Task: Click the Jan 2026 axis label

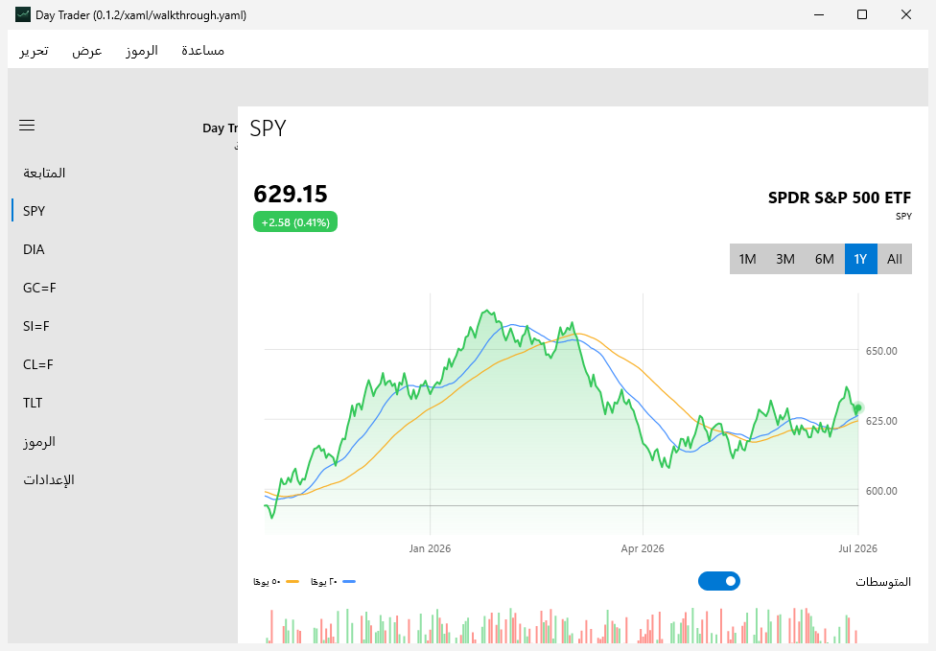Action: tap(430, 548)
